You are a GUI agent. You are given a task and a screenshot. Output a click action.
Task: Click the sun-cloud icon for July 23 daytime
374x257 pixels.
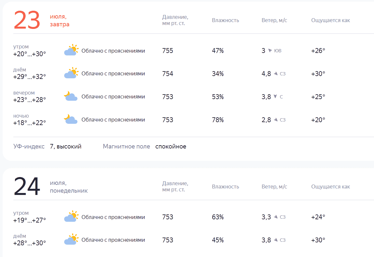[x=71, y=73]
